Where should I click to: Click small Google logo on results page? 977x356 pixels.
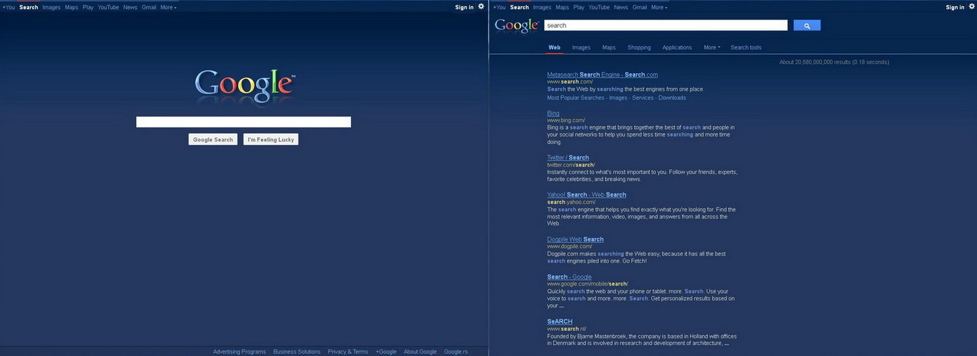click(x=517, y=26)
